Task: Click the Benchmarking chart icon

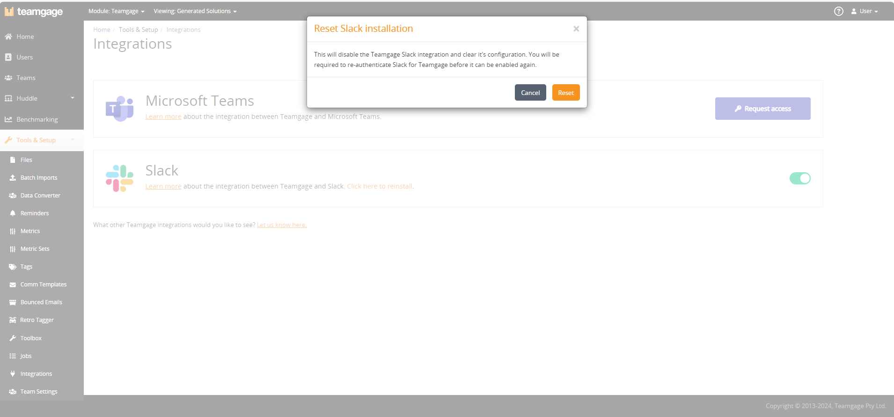Action: (x=8, y=119)
